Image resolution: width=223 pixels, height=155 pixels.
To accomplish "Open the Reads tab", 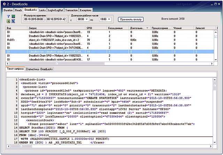I will pyautogui.click(x=18, y=10).
